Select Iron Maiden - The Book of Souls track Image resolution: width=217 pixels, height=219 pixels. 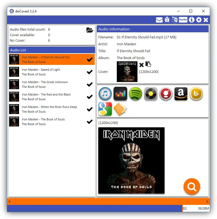[52, 122]
